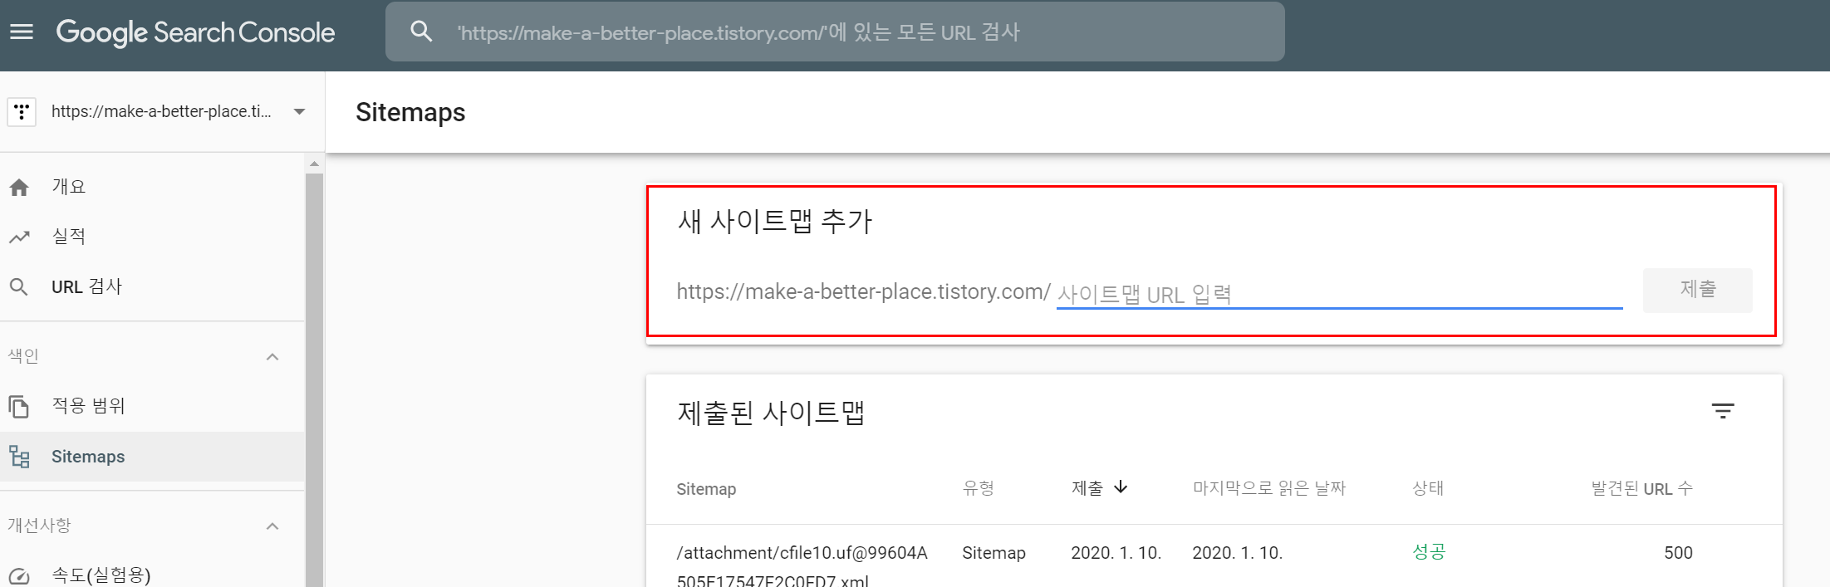1830x587 pixels.
Task: Click the 제출 submit button
Action: coord(1698,290)
